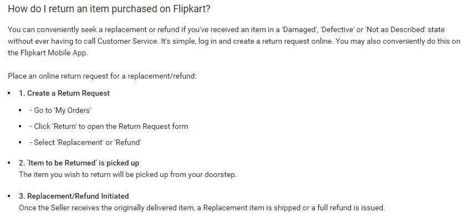This screenshot has height=223, width=474.
Task: Click the bullet beside "Go to 'My Orders'"
Action: coord(21,110)
